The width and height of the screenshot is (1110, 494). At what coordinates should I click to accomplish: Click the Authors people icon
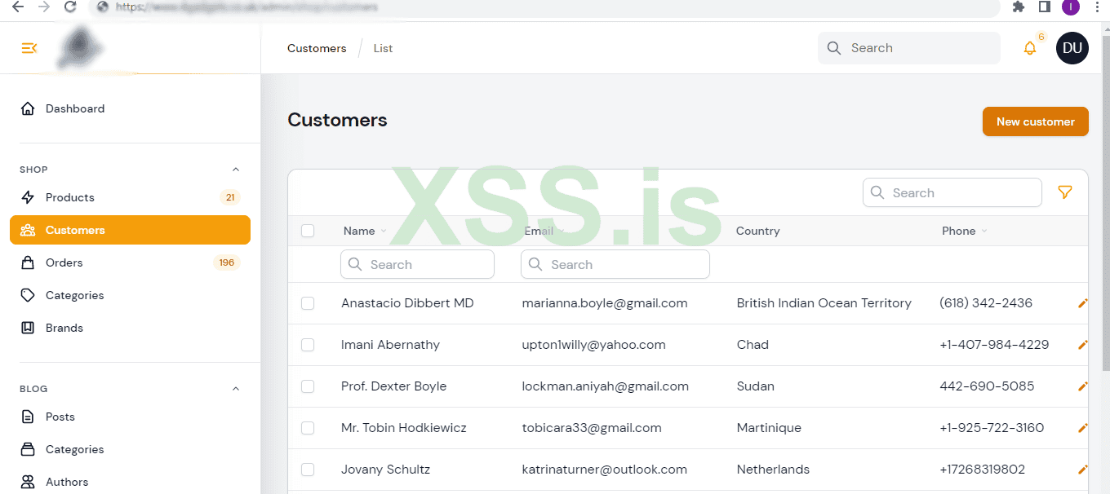pos(28,482)
